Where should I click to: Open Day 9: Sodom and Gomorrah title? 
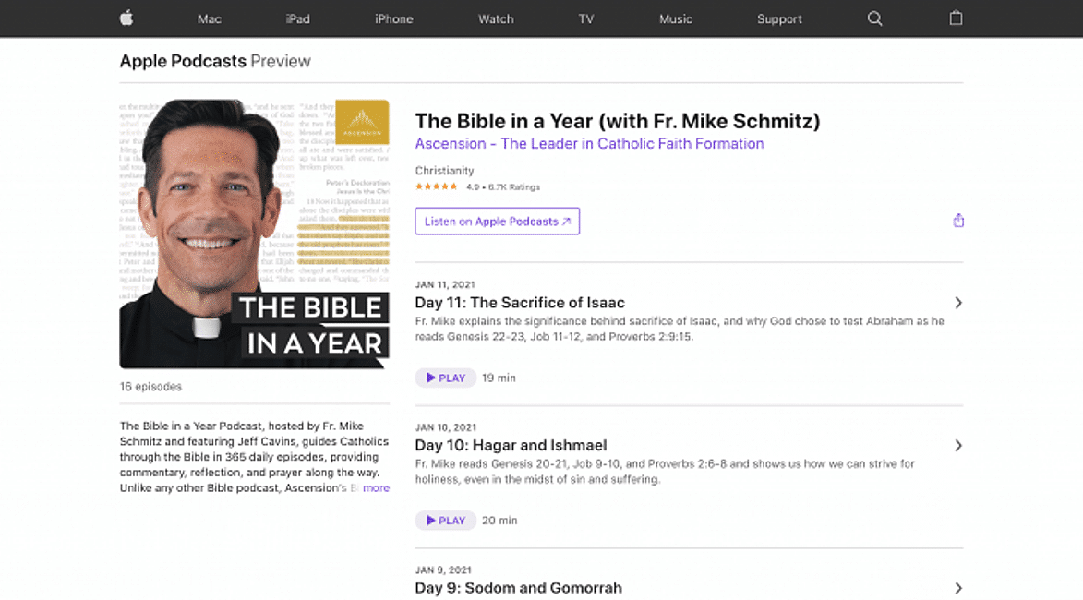click(x=518, y=588)
